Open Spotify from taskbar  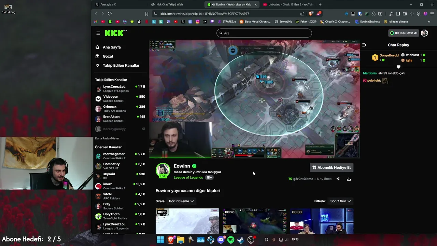tap(231, 240)
